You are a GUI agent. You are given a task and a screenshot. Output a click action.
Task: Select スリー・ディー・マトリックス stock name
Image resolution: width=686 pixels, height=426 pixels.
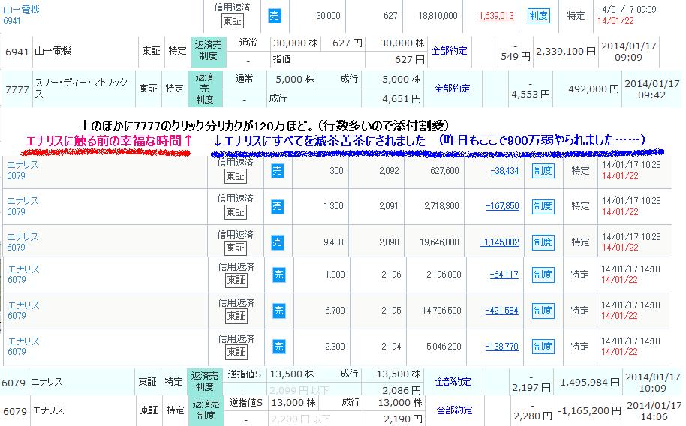click(81, 88)
